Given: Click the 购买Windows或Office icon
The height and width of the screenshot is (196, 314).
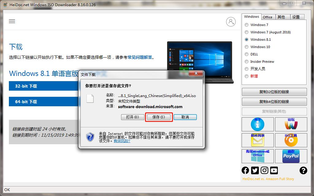Looking at the screenshot, I should pyautogui.click(x=258, y=156).
